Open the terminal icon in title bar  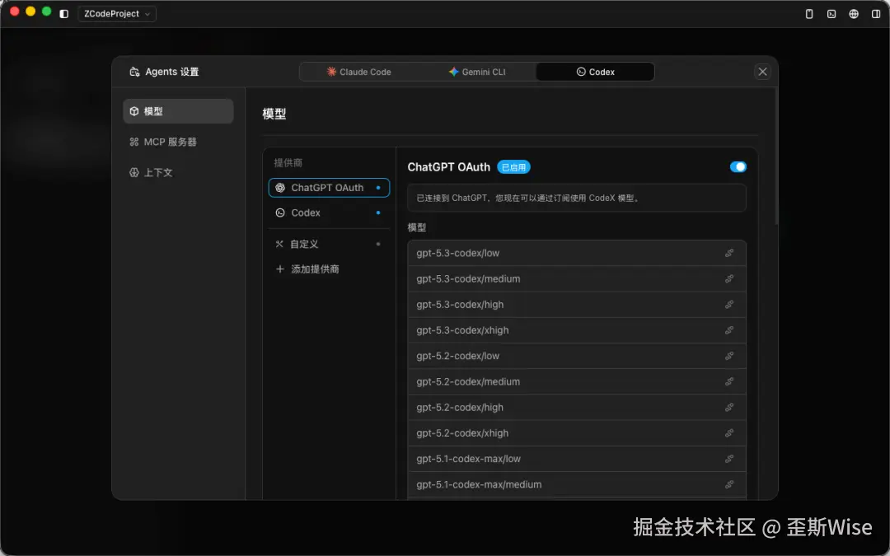tap(831, 14)
